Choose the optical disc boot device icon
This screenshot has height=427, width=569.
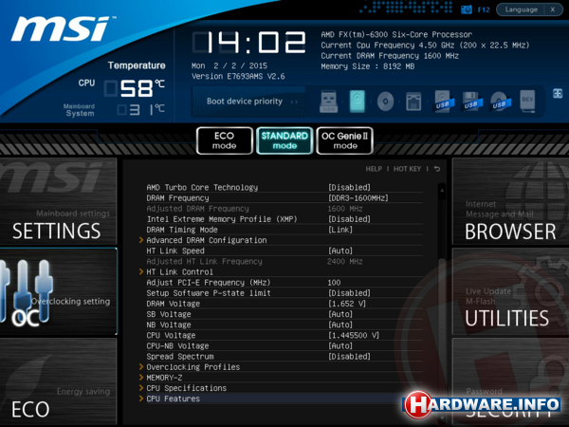(x=385, y=101)
